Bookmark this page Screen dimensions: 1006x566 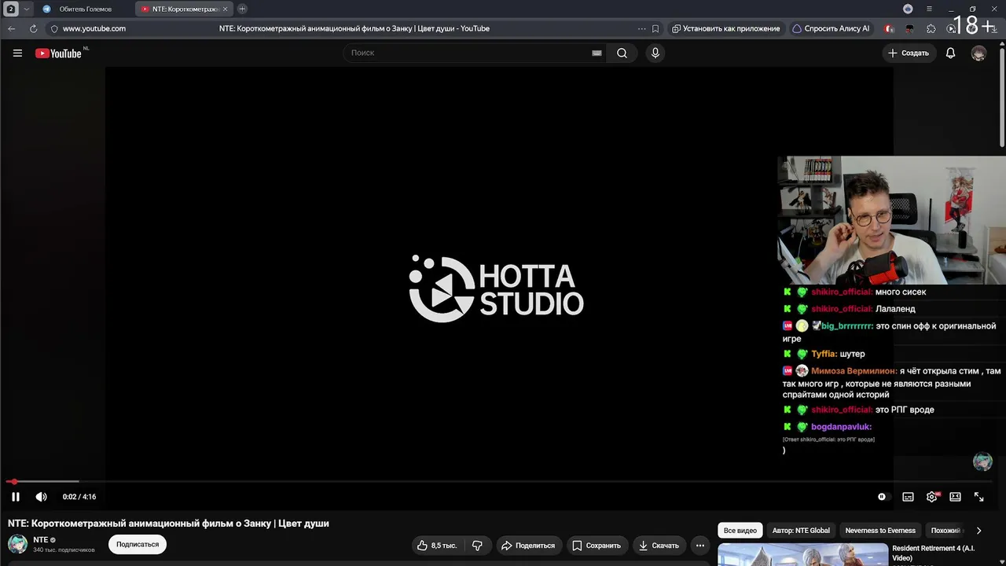click(655, 28)
